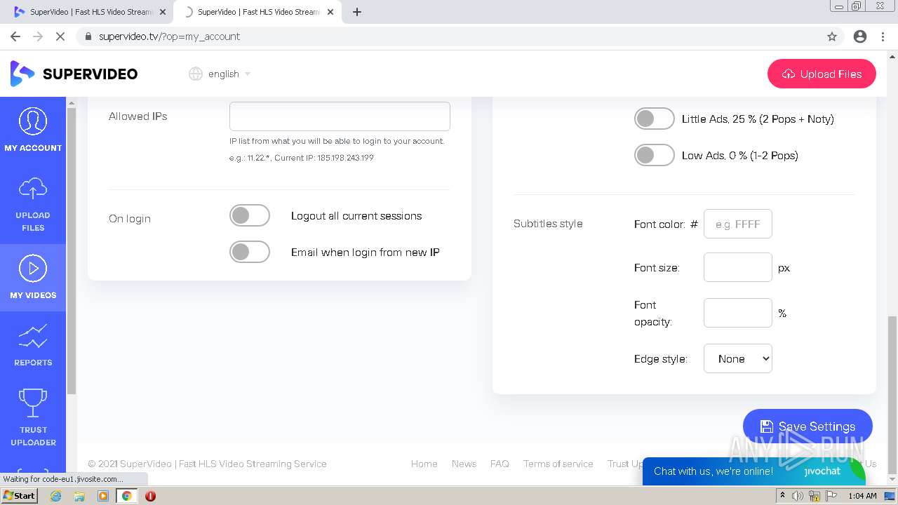Show hidden system tray icons
This screenshot has width=898, height=505.
(x=783, y=496)
